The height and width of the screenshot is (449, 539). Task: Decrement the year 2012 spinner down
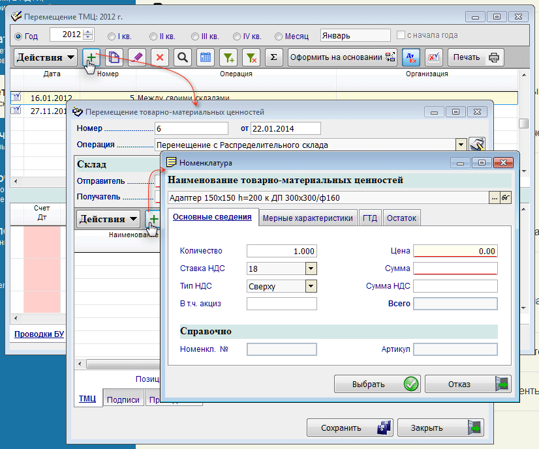coord(88,37)
